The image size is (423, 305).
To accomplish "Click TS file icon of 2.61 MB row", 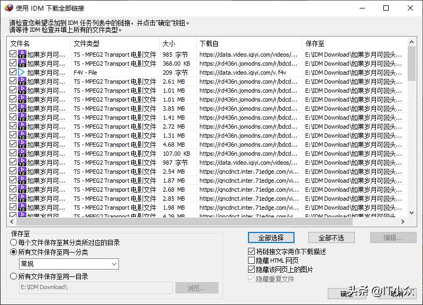I will tap(22, 82).
